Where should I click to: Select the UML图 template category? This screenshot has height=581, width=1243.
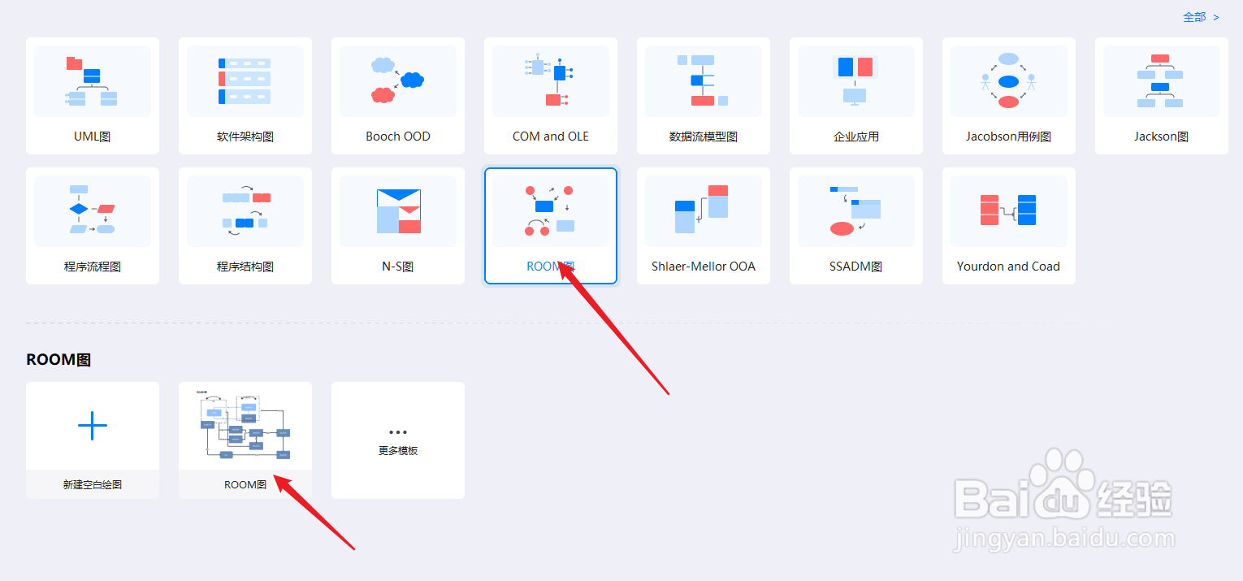(92, 96)
